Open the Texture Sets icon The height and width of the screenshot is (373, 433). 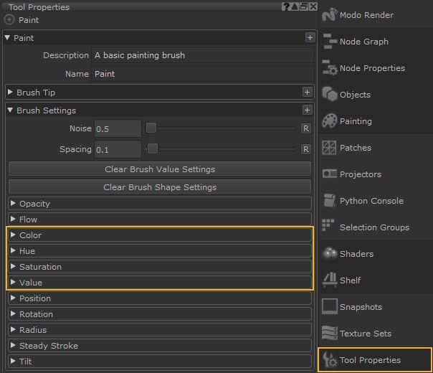coord(330,334)
